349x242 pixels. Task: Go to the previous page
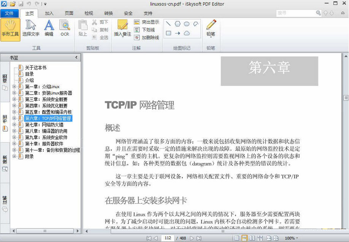tap(156, 238)
